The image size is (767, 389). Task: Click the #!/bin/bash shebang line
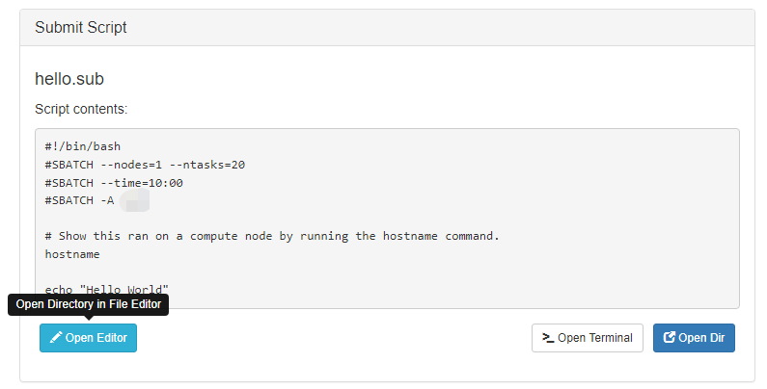click(x=83, y=146)
